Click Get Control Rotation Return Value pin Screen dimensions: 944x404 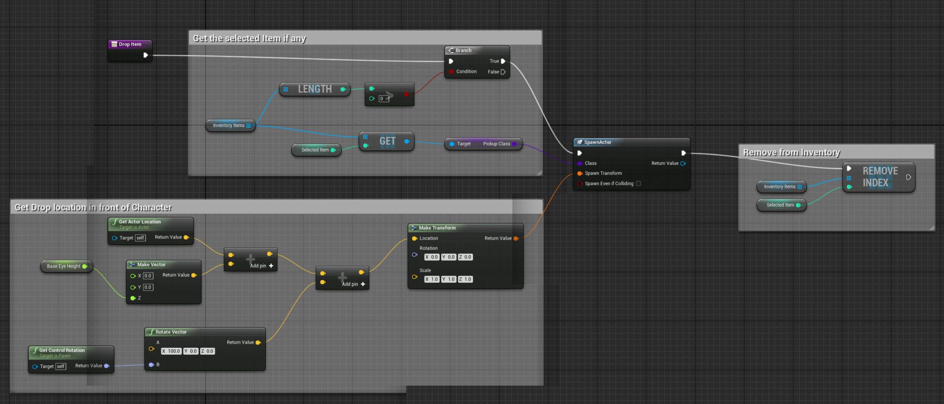[106, 366]
